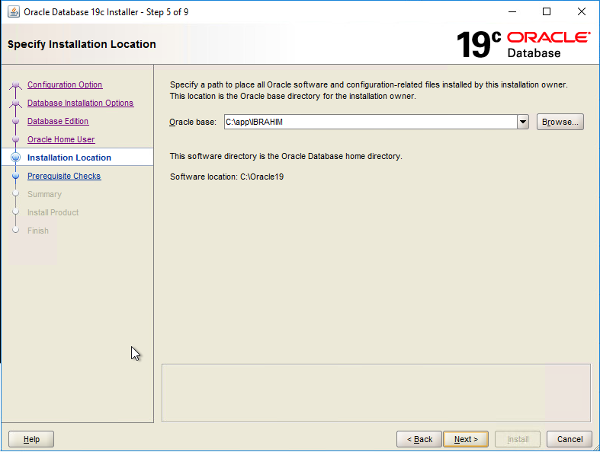Click the Summary step label
The height and width of the screenshot is (452, 600).
coord(44,194)
